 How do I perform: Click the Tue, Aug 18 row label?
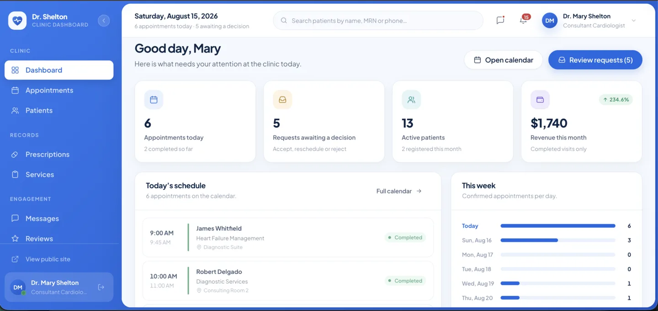tap(477, 269)
